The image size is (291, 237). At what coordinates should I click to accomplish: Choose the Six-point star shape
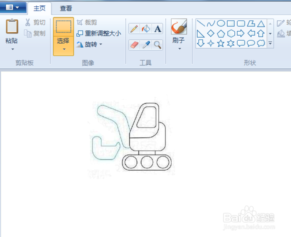(231, 43)
